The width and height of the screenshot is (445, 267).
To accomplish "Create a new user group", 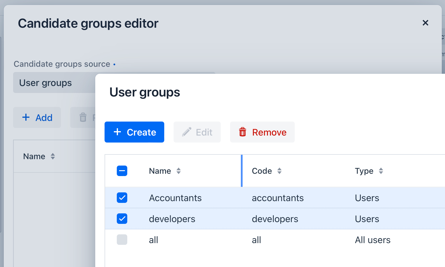I will click(x=134, y=132).
